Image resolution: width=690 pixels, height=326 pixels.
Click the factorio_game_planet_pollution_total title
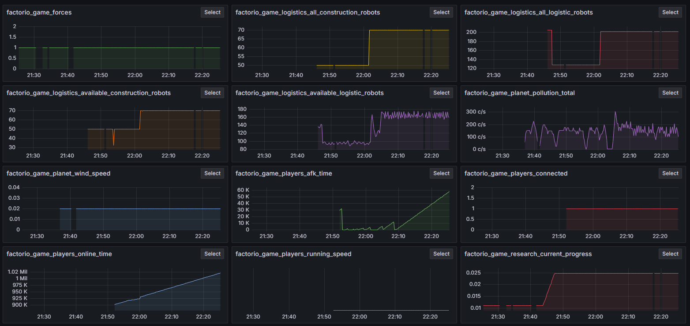(x=520, y=93)
